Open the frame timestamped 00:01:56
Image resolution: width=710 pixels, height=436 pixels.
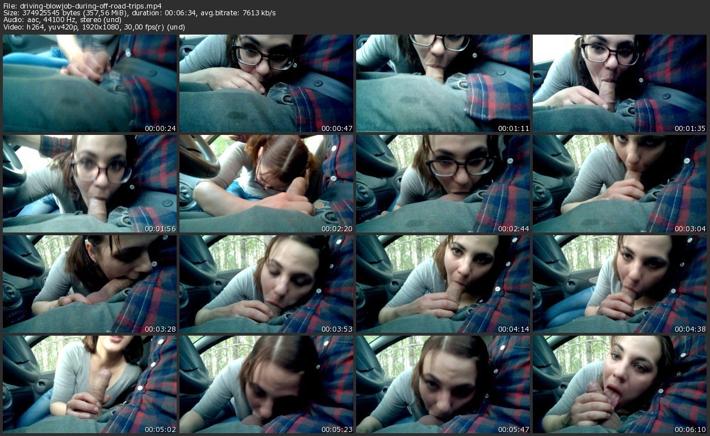coord(90,184)
